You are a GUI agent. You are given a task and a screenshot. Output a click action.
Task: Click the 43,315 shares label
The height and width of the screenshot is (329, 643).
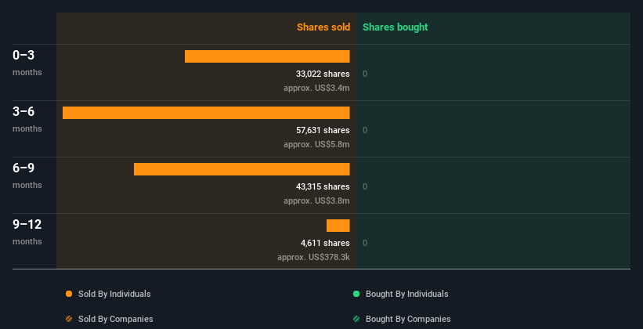317,186
